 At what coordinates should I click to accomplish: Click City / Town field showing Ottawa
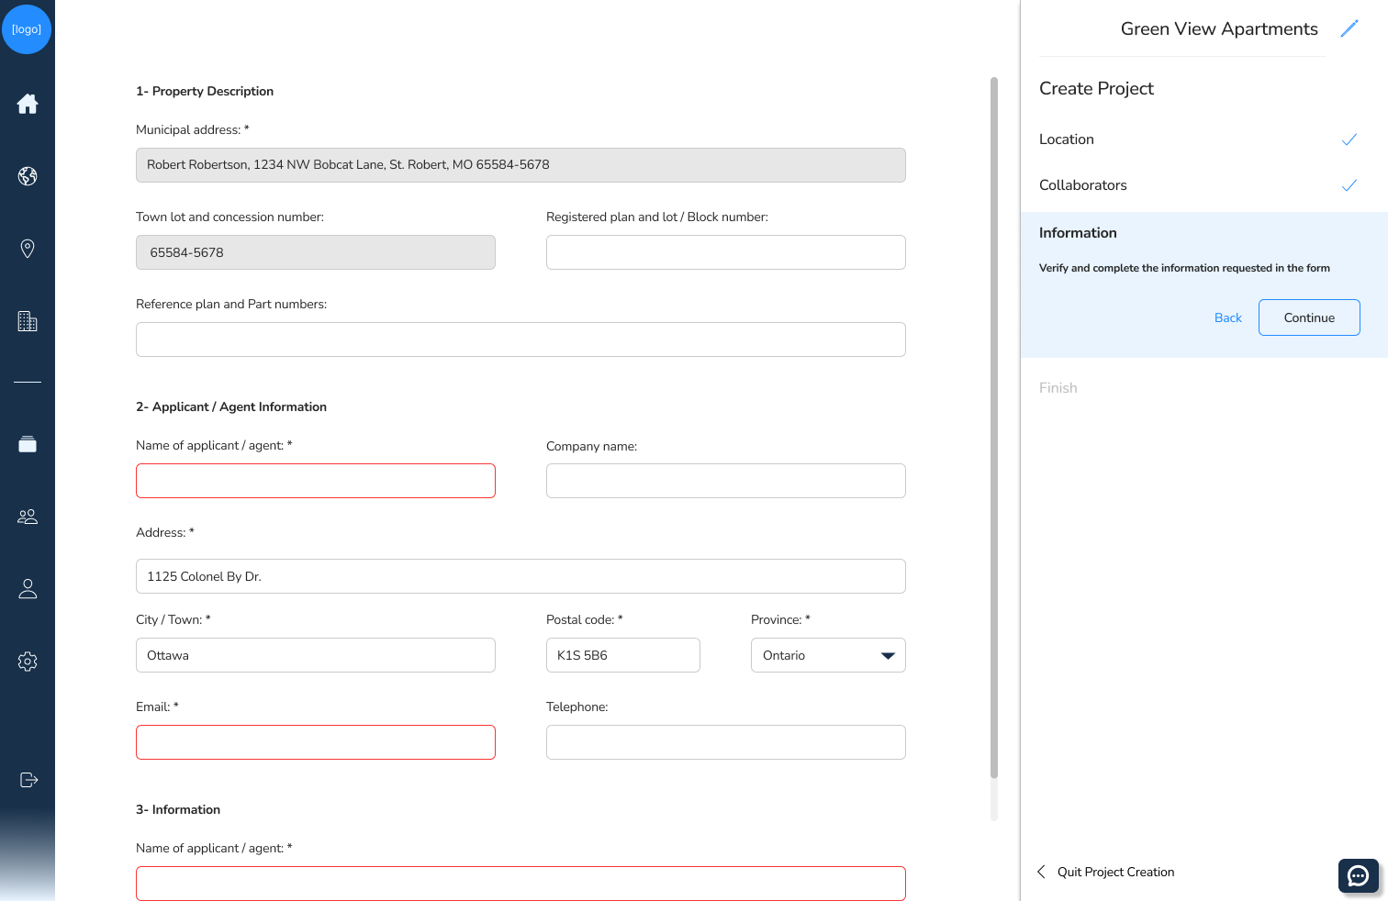[x=316, y=655]
